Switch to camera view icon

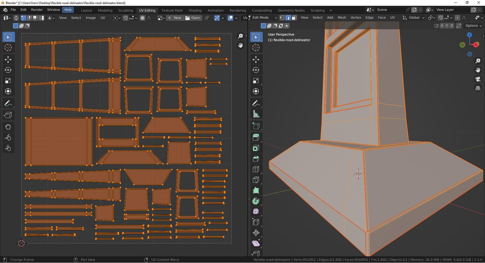(x=478, y=79)
